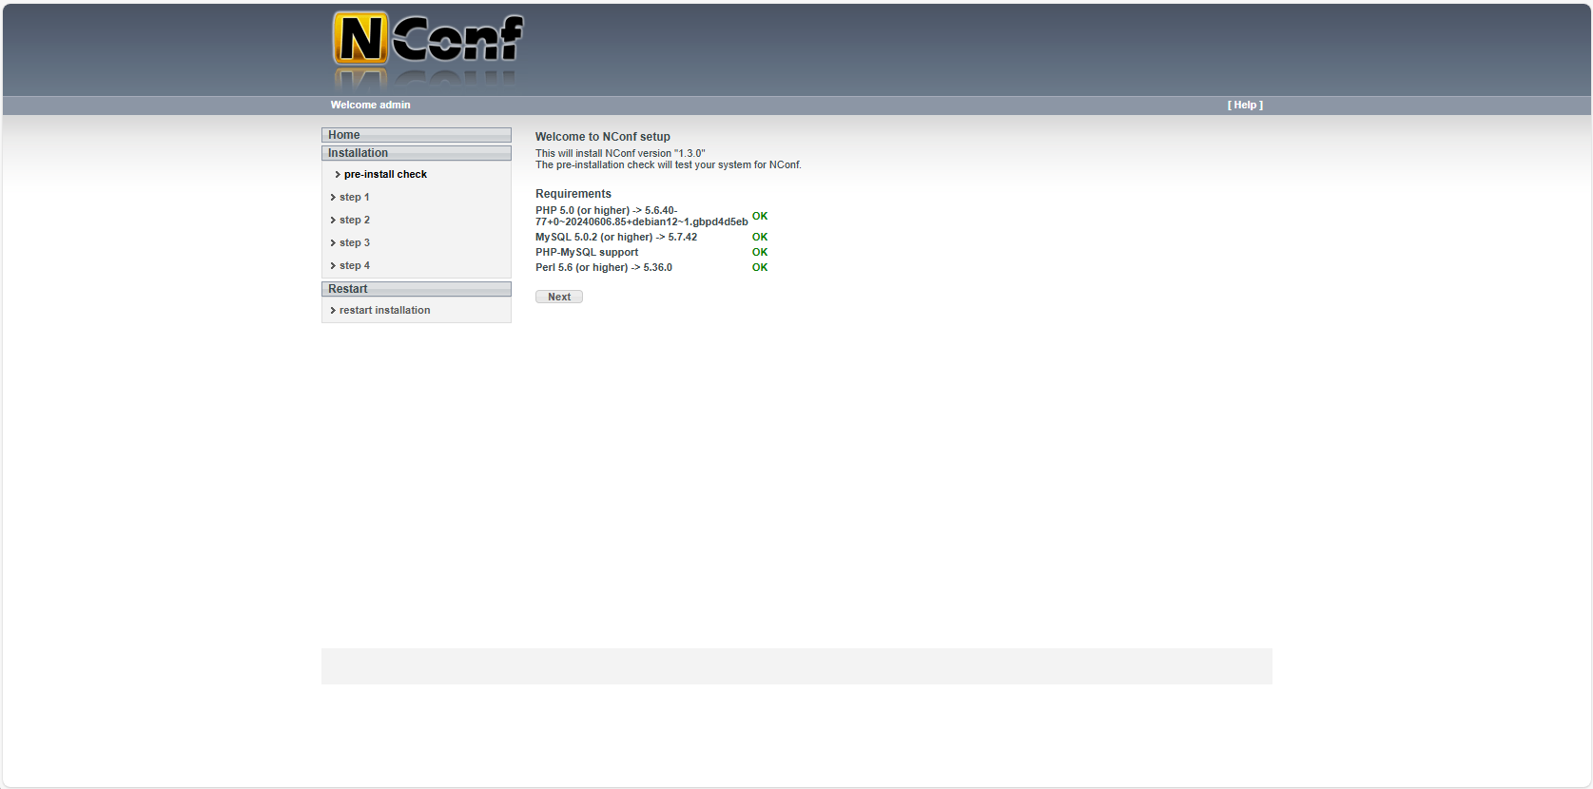Screen dimensions: 1593x789
Task: Click the OK status for Perl version
Action: point(760,268)
